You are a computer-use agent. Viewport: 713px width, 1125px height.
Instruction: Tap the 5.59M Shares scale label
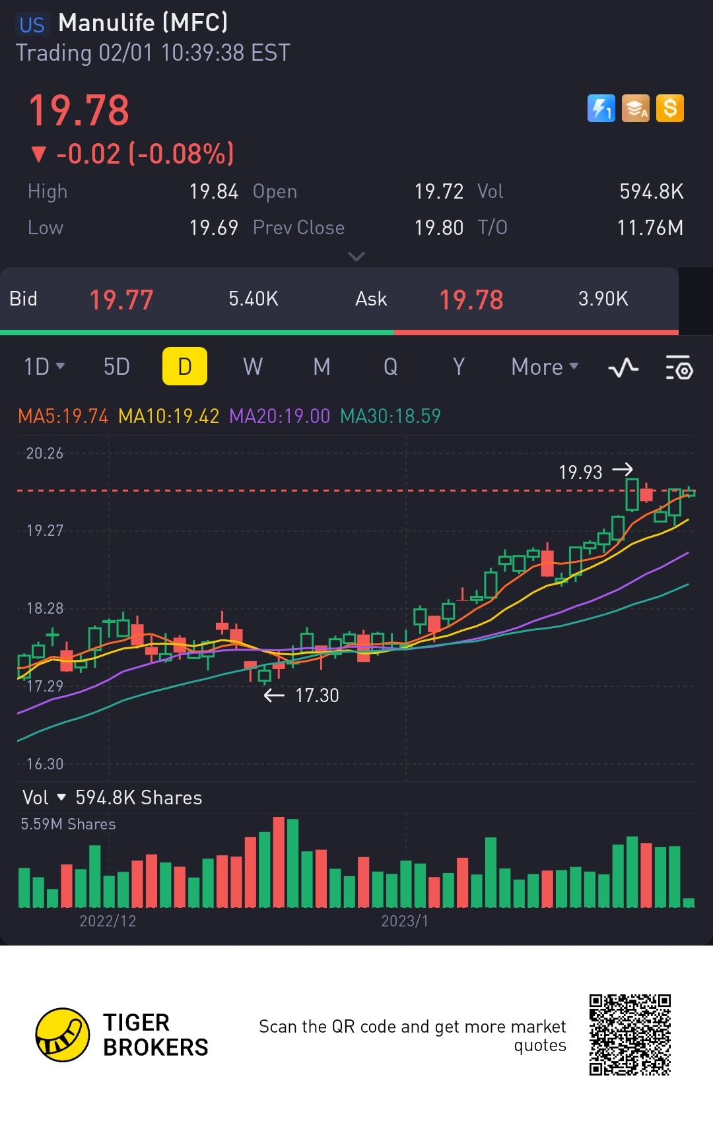pos(68,824)
